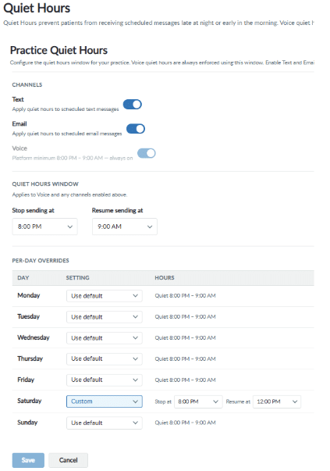
Task: Click the chevron in Saturday's Resume at box
Action: coord(295,401)
